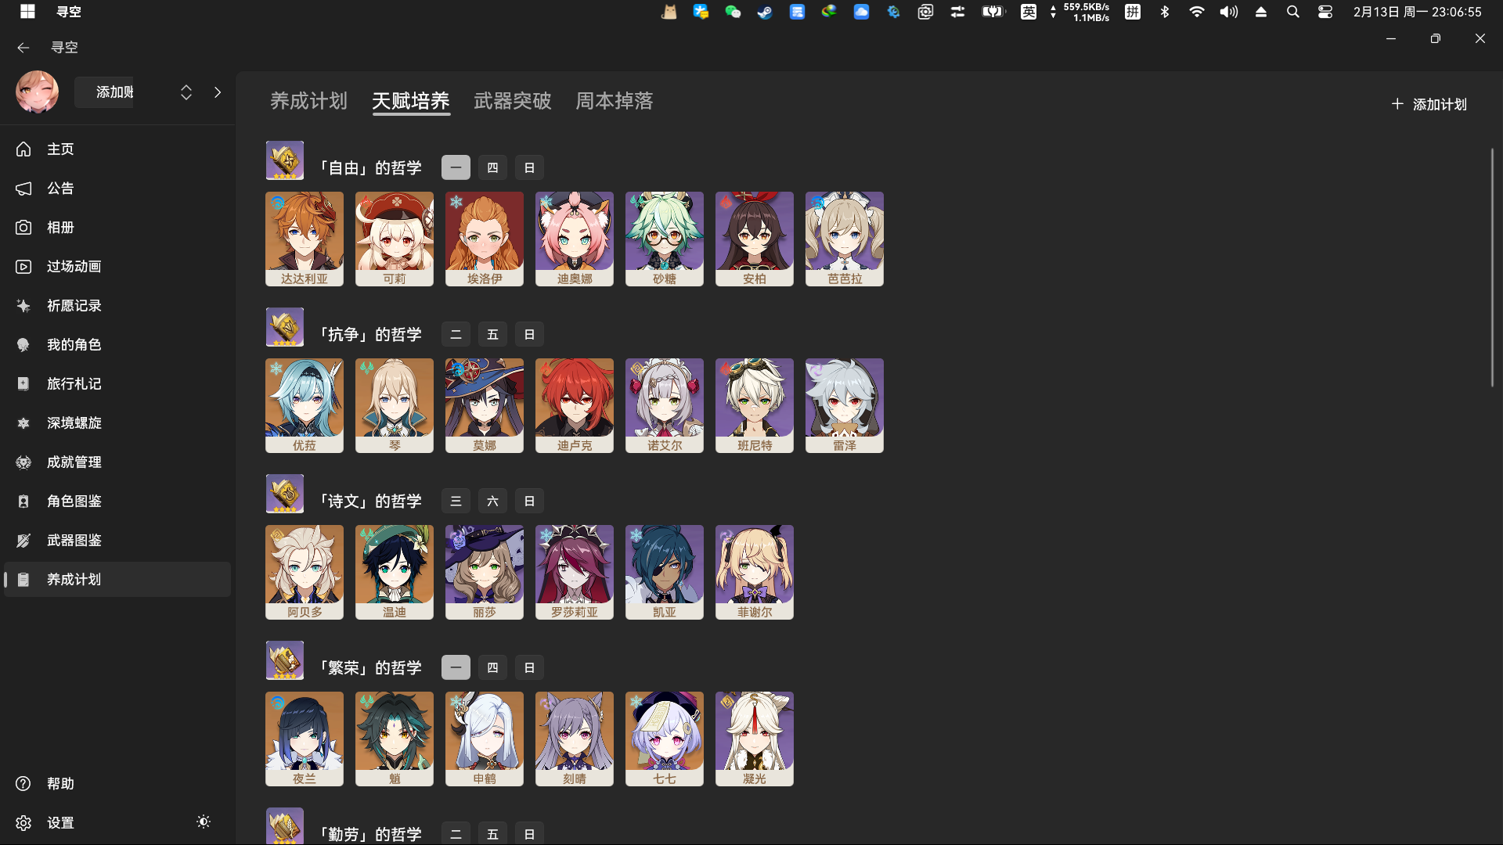
Task: Open 帮助 at the bottom of sidebar
Action: (x=60, y=783)
